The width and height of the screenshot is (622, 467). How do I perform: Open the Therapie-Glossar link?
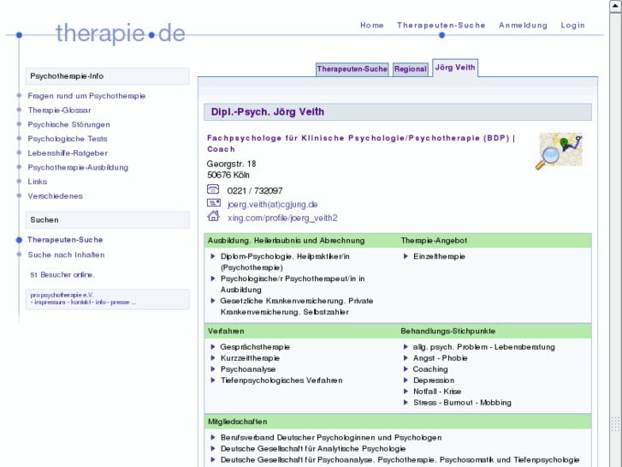tap(60, 110)
